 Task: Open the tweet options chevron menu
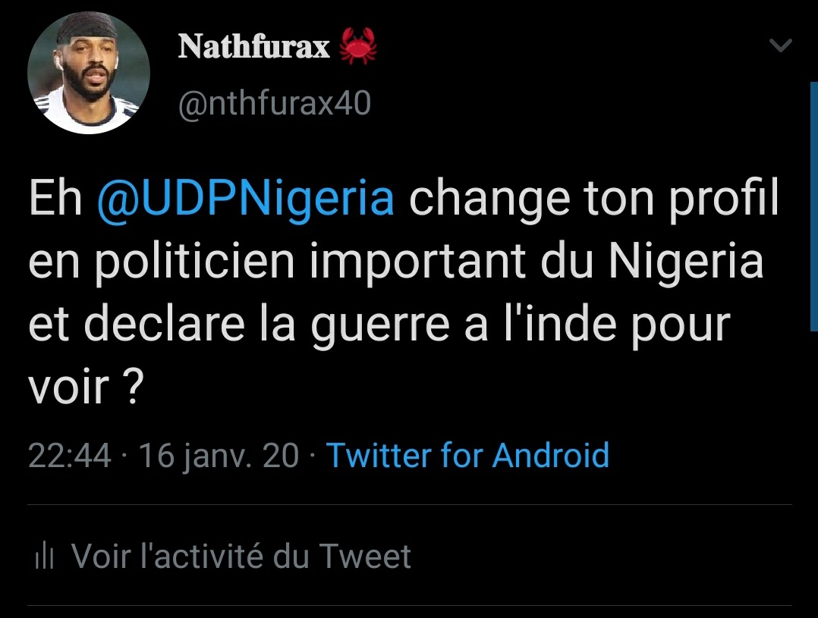coord(780,47)
